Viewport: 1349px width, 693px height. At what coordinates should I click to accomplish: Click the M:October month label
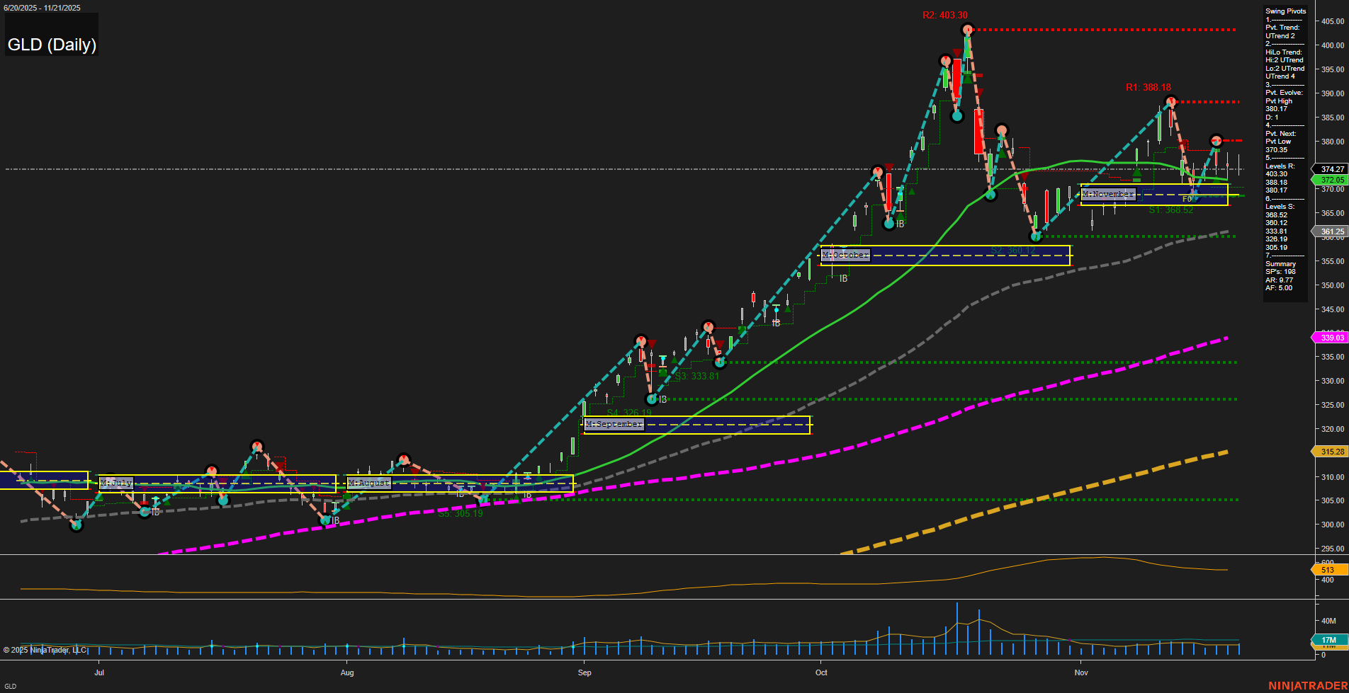click(x=845, y=254)
